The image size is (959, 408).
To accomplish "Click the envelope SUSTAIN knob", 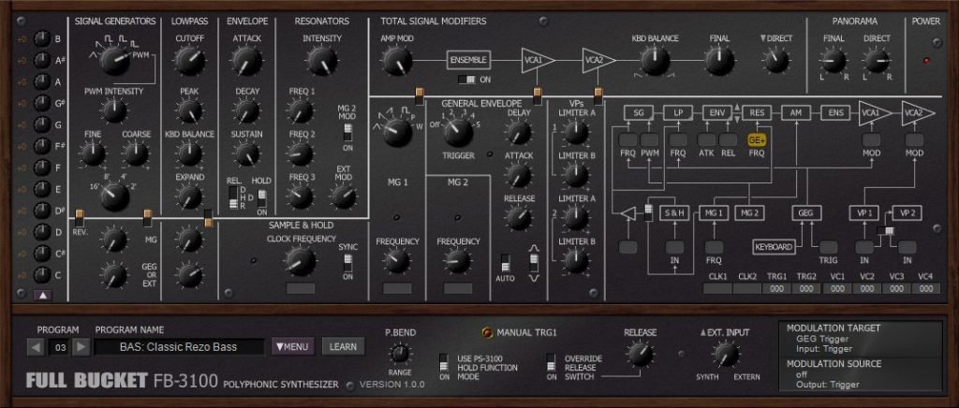I will 247,153.
